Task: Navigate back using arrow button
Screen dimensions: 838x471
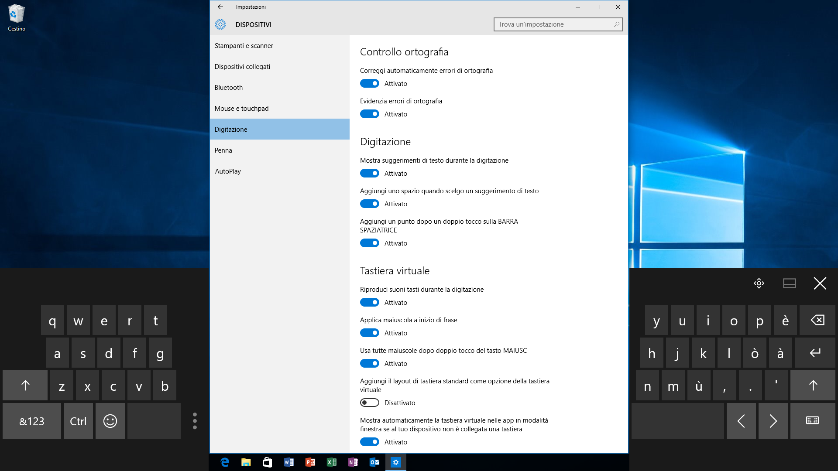Action: 220,7
